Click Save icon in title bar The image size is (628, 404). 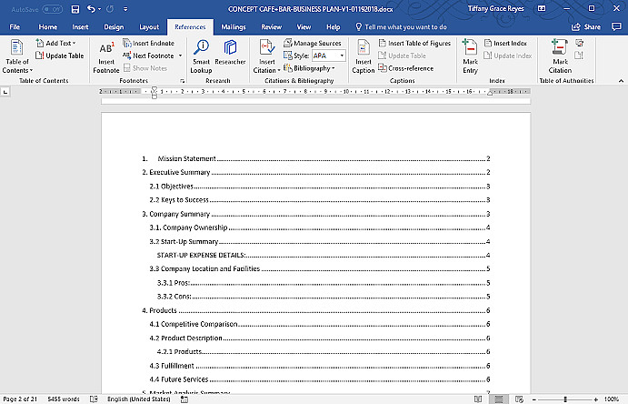(75, 9)
